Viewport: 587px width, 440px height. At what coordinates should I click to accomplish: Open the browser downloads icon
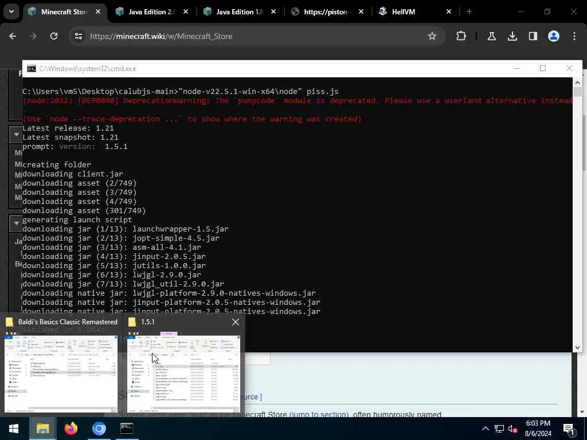click(x=512, y=36)
